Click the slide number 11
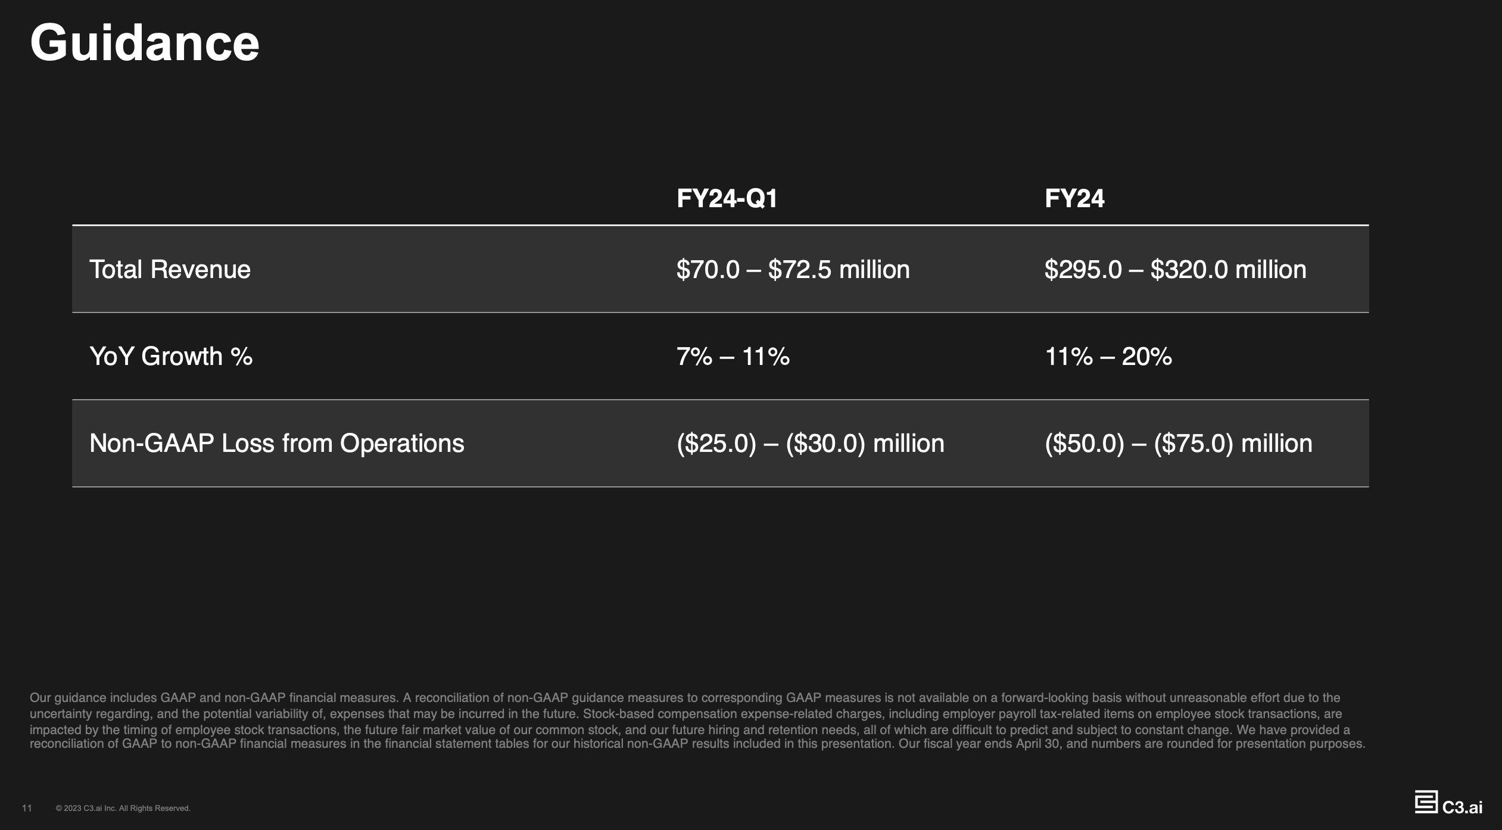The height and width of the screenshot is (830, 1502). [27, 808]
